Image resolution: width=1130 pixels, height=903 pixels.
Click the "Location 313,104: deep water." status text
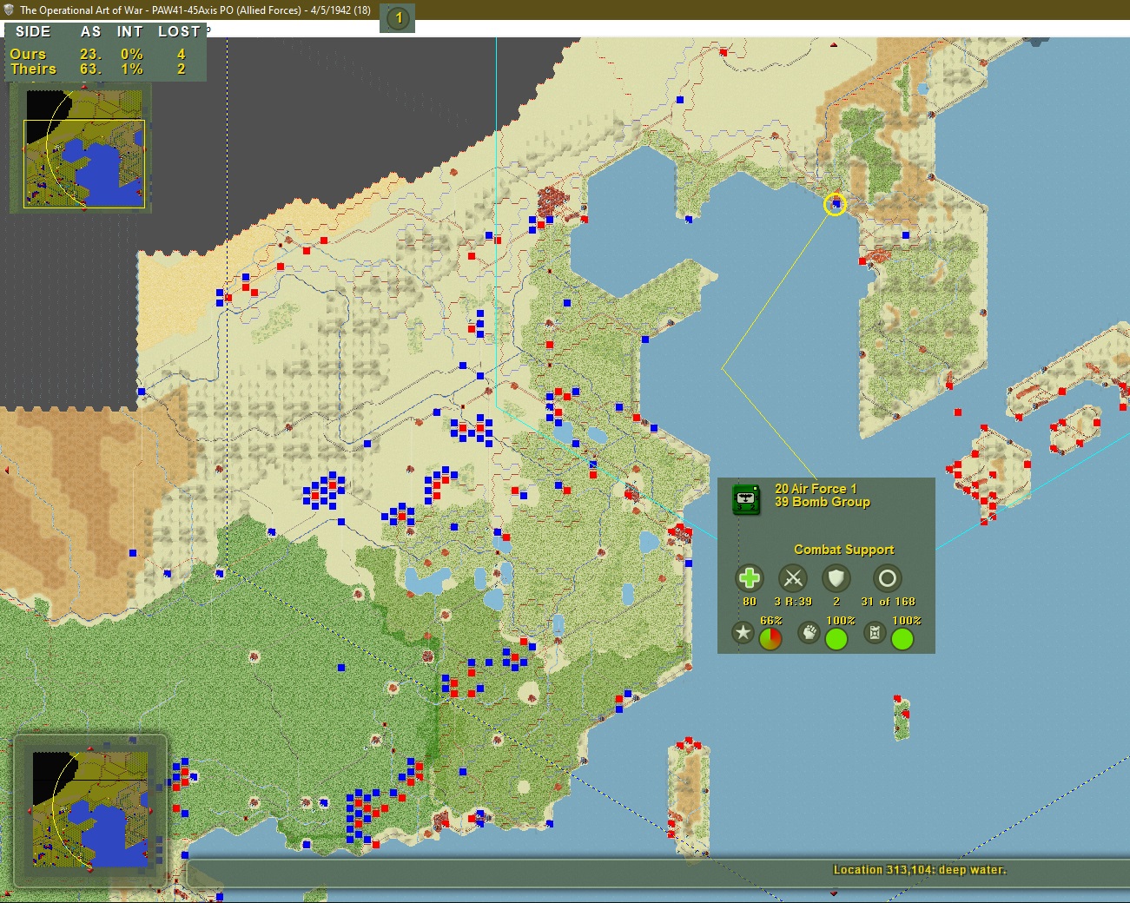pos(920,869)
